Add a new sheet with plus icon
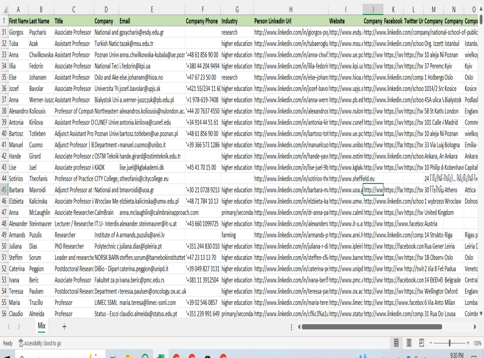The height and width of the screenshot is (358, 484). [x=64, y=326]
